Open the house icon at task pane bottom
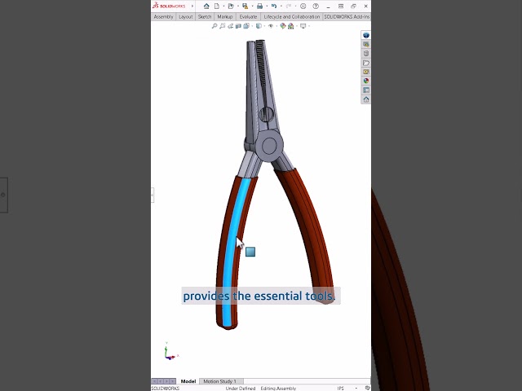This screenshot has width=522, height=391. (x=366, y=99)
